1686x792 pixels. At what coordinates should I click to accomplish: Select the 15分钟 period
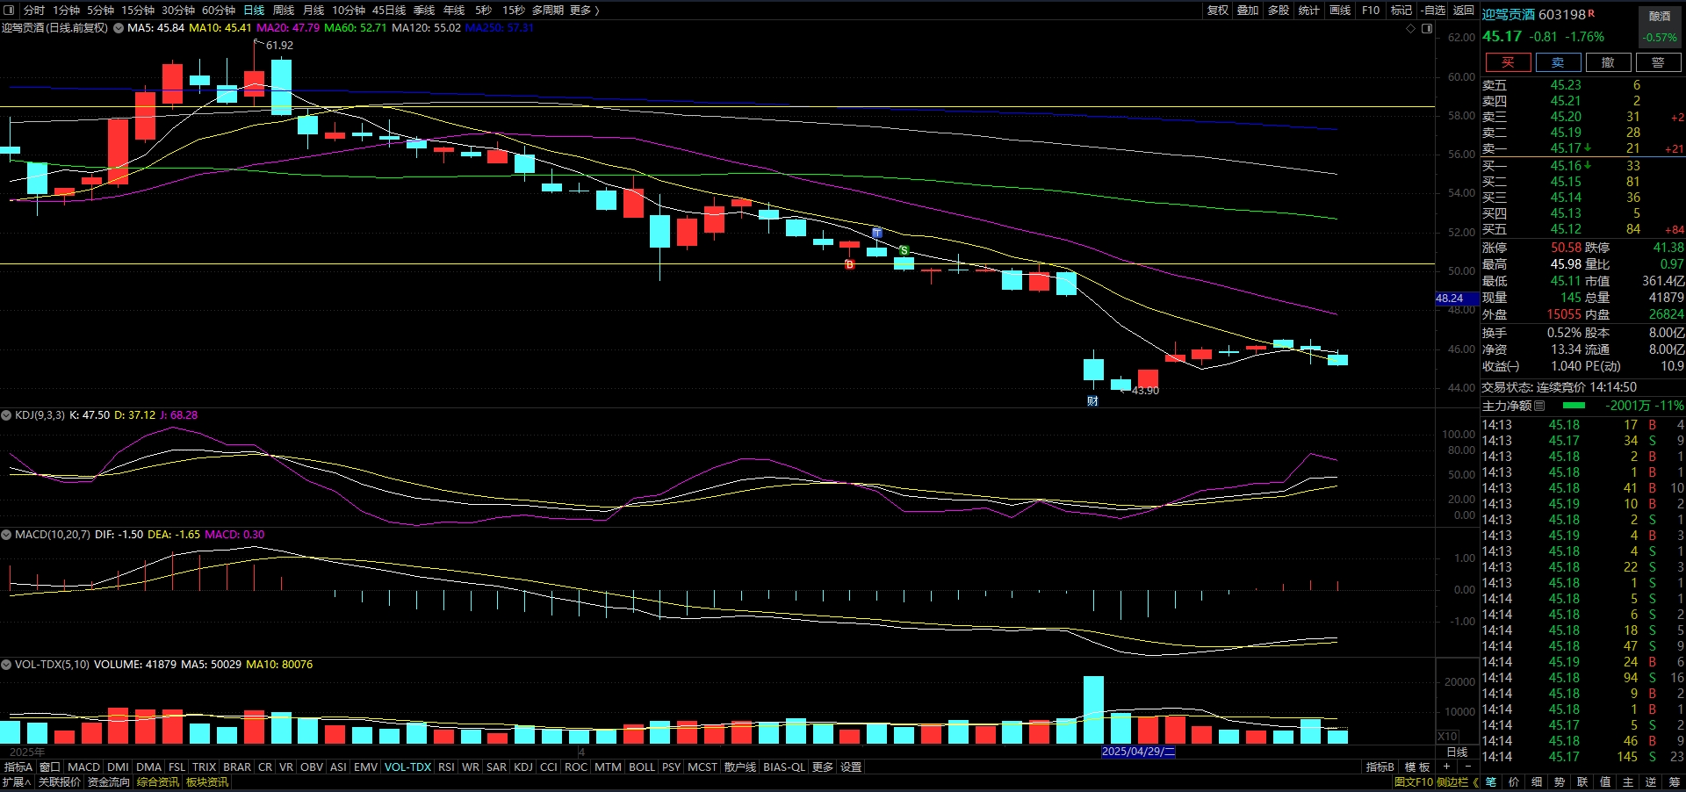coord(138,10)
